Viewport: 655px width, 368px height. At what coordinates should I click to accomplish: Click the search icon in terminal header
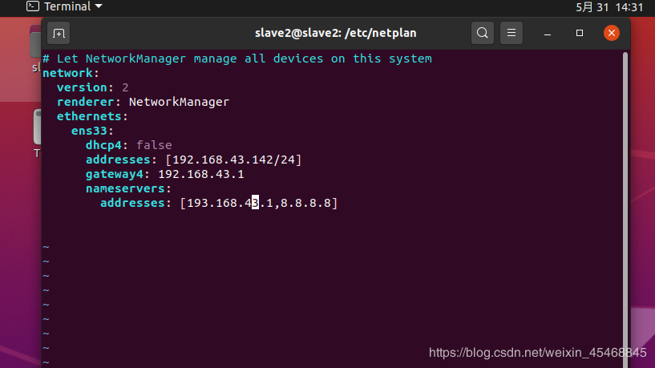point(482,33)
